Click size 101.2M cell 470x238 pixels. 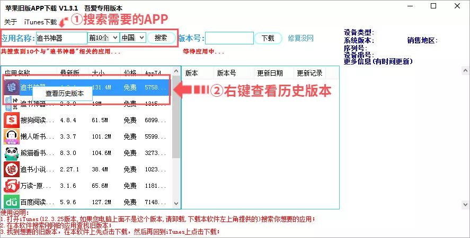pyautogui.click(x=101, y=136)
